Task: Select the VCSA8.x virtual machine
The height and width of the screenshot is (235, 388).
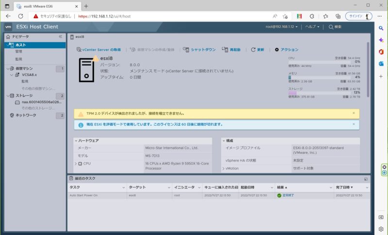Action: click(x=29, y=75)
